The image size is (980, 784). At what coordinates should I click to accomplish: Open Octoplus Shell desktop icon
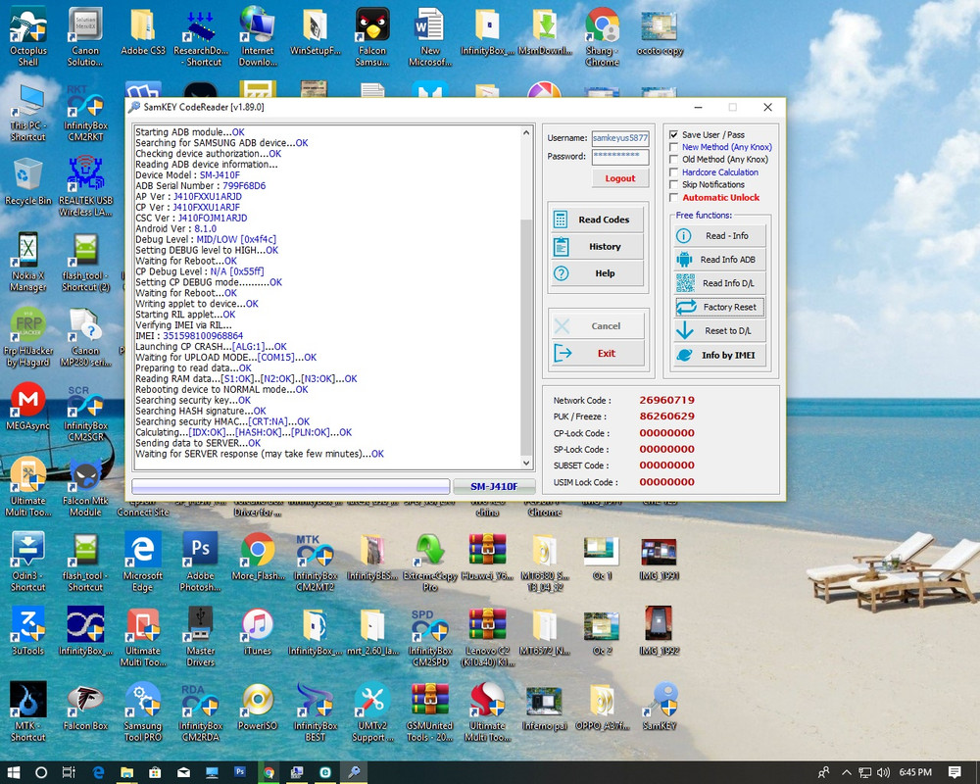[28, 36]
